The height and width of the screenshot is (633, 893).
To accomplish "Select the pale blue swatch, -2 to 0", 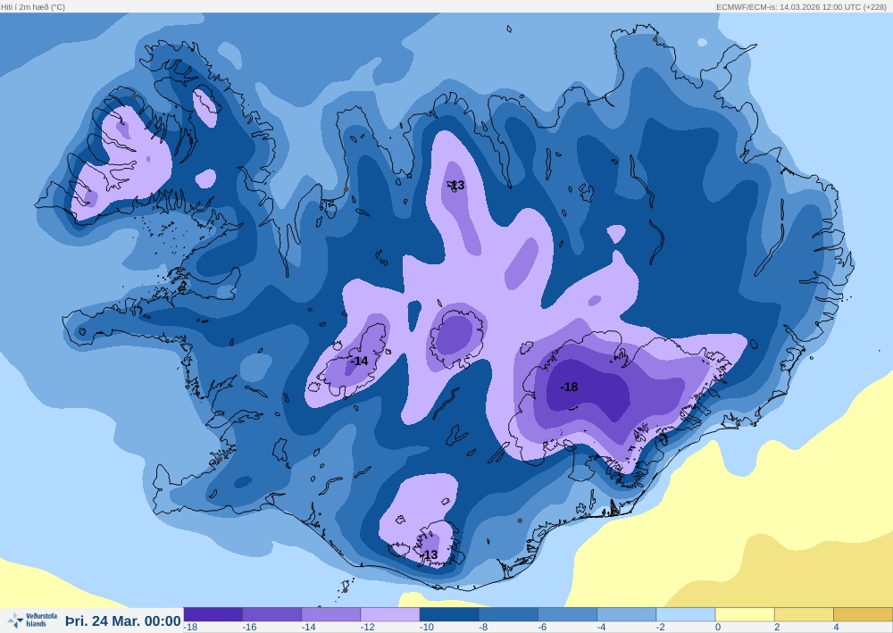I will 686,614.
